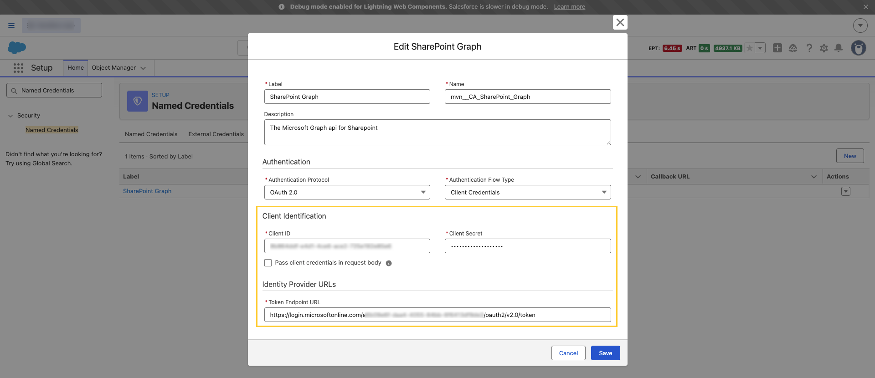Click the Setup app name label
The height and width of the screenshot is (378, 875).
(x=42, y=68)
